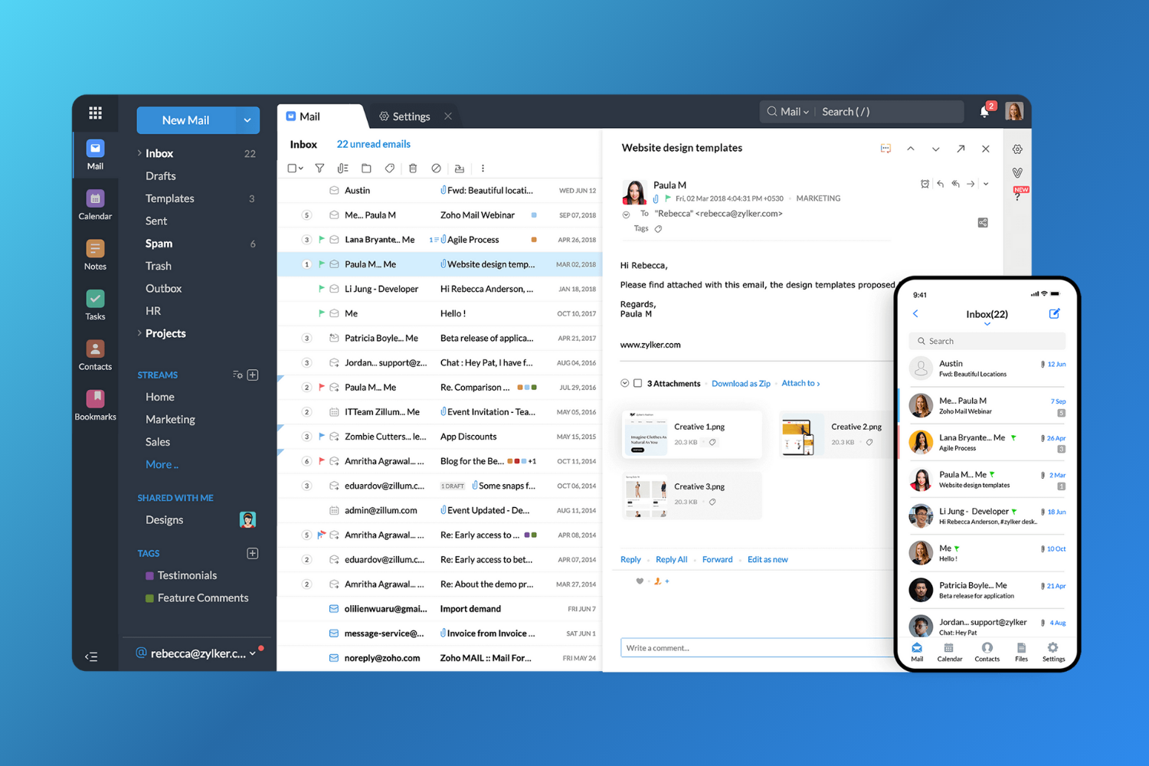The height and width of the screenshot is (766, 1149).
Task: Click the delete trash icon in toolbar
Action: [x=413, y=169]
